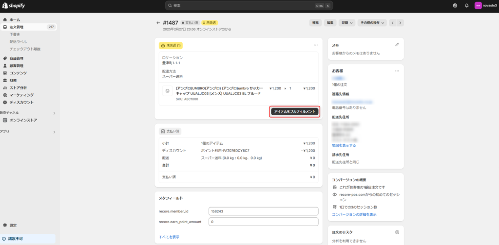
Task: Click the notification bell icon
Action: 466,6
